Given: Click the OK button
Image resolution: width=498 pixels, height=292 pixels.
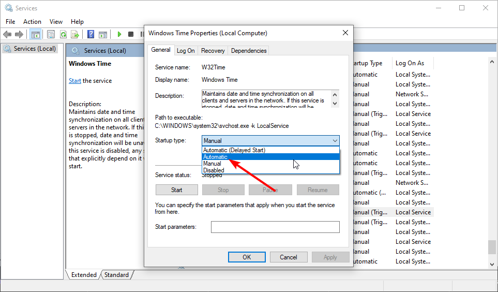Looking at the screenshot, I should 247,257.
